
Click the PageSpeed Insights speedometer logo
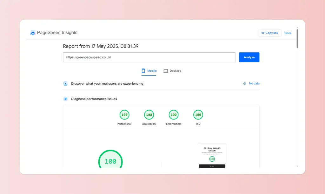pyautogui.click(x=33, y=33)
